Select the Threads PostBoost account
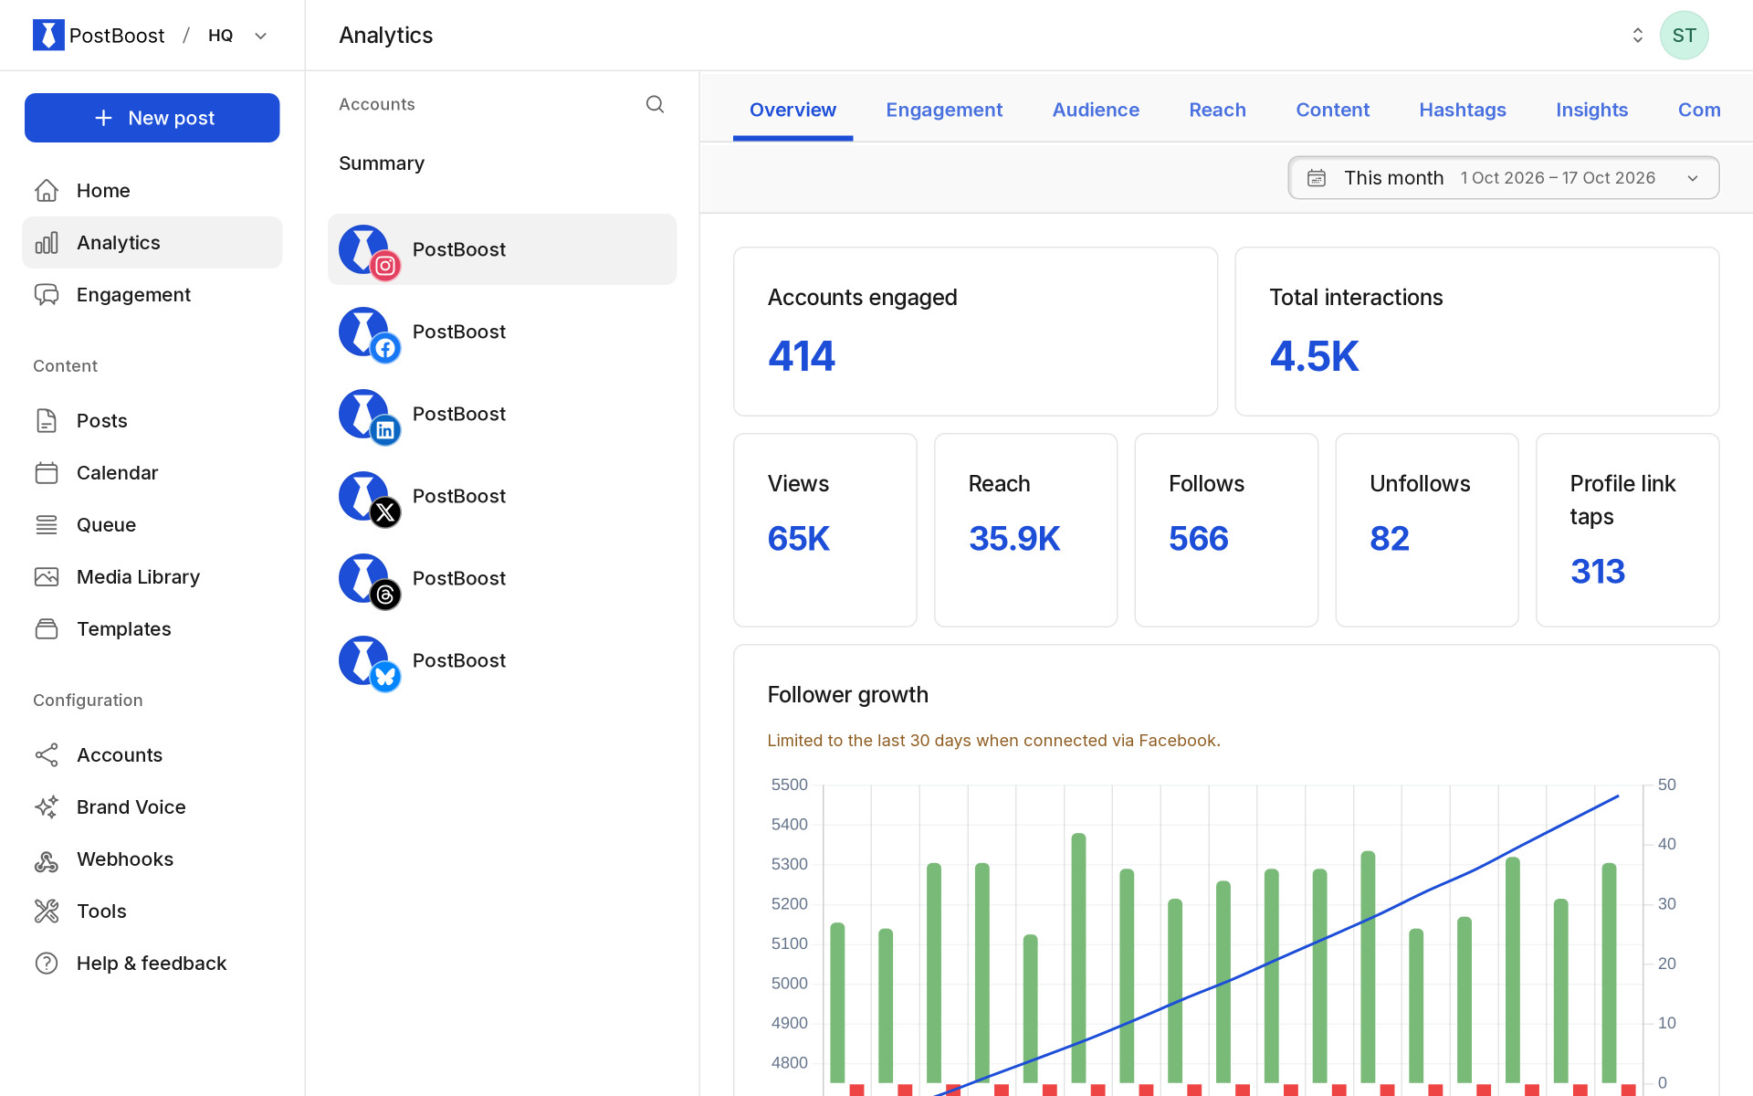The image size is (1753, 1096). (502, 578)
